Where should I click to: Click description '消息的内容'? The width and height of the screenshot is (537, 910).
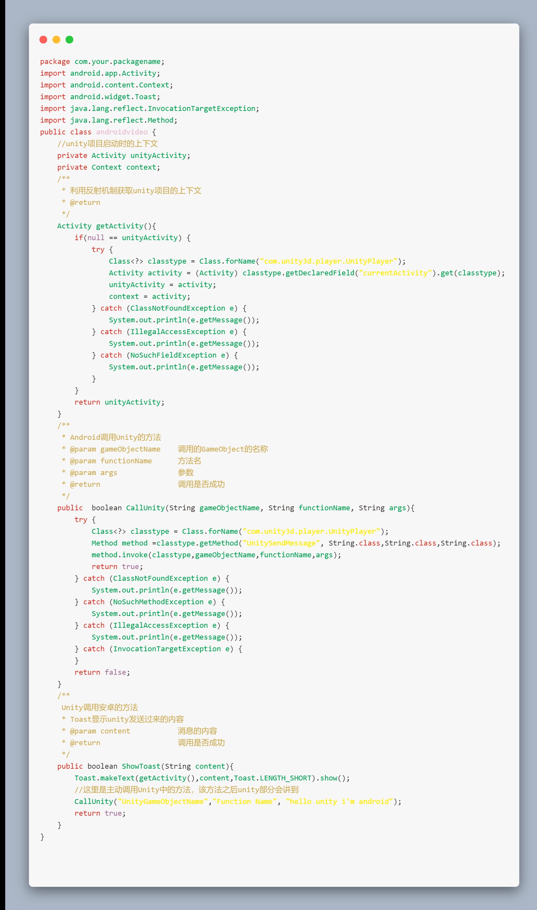[x=197, y=731]
